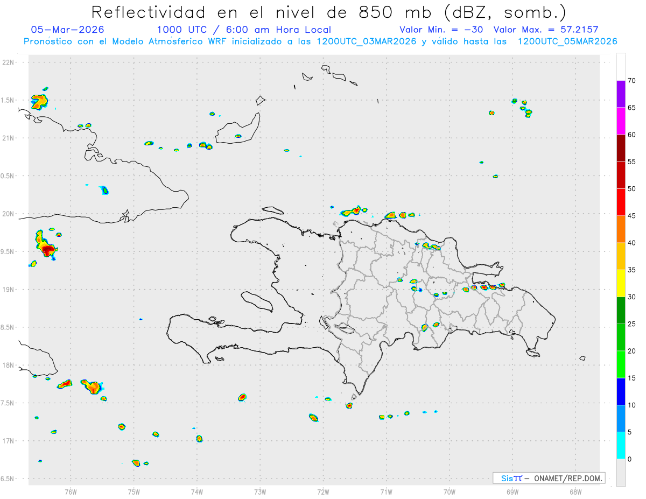
Task: Click the '1200UTC_03MAR2026' initialization time text
Action: 366,41
